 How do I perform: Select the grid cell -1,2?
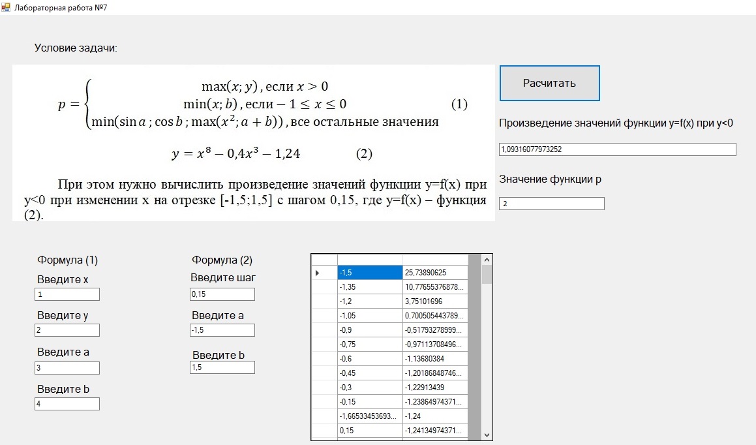pyautogui.click(x=370, y=301)
